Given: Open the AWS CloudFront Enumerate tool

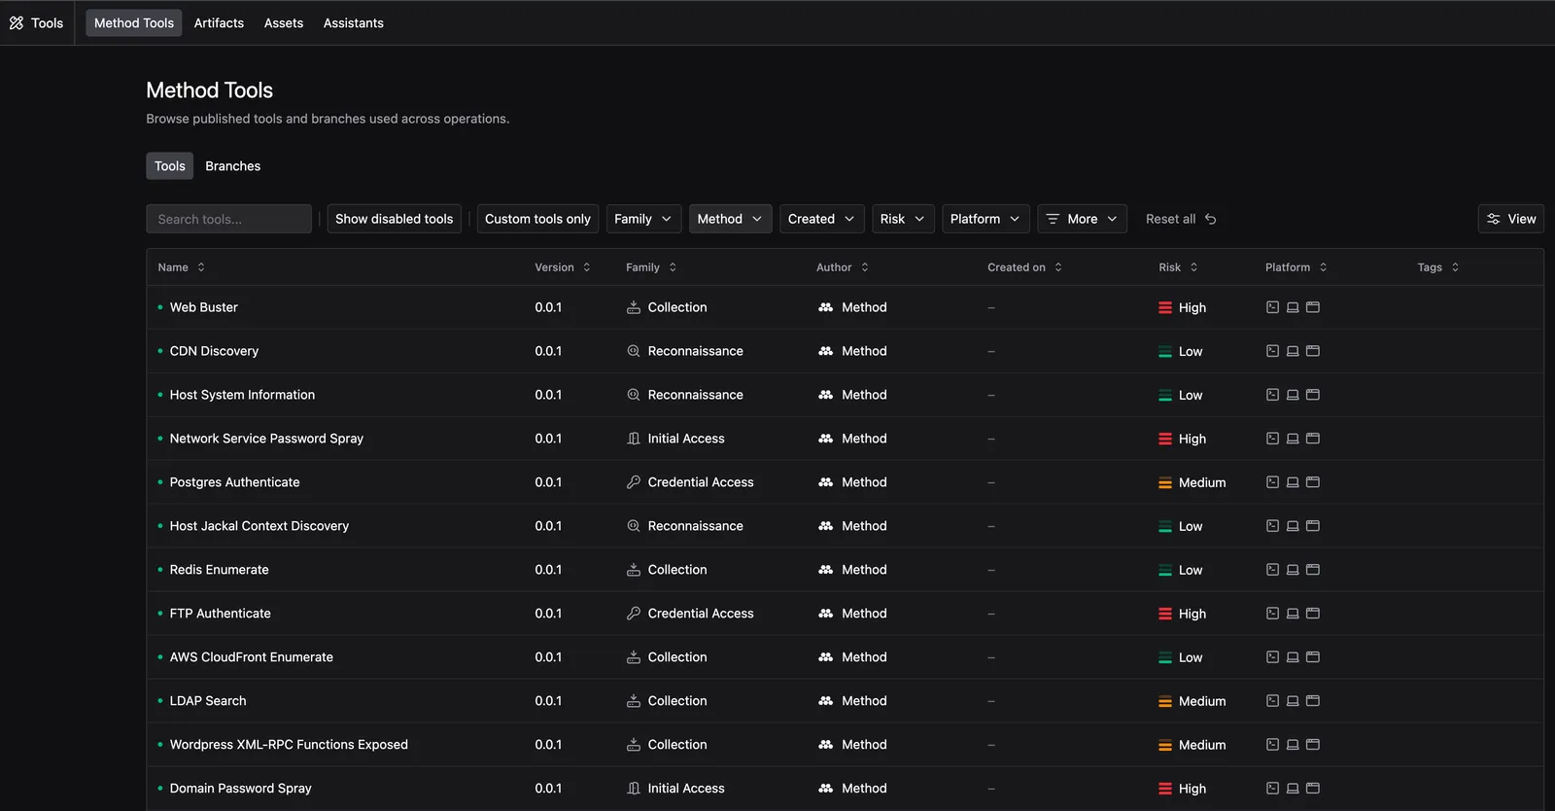Looking at the screenshot, I should click(x=252, y=657).
